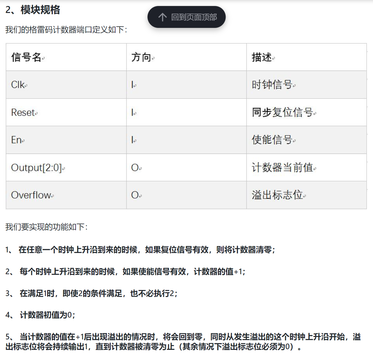Click the up arrow icon in 回到页面顶部
This screenshot has height=360, width=373.
(163, 17)
